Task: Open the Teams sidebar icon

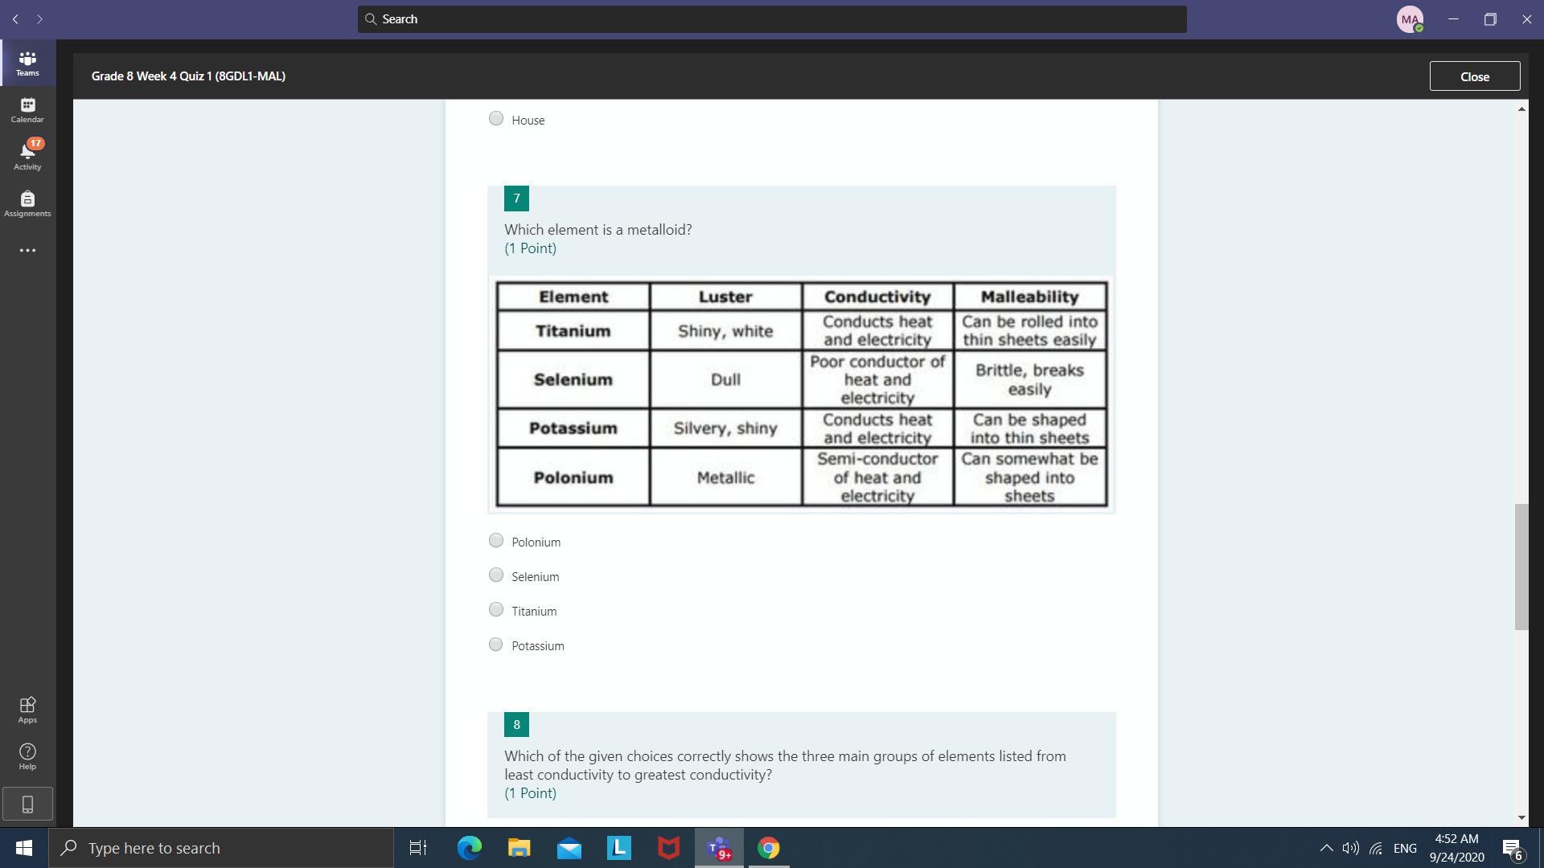Action: point(27,63)
